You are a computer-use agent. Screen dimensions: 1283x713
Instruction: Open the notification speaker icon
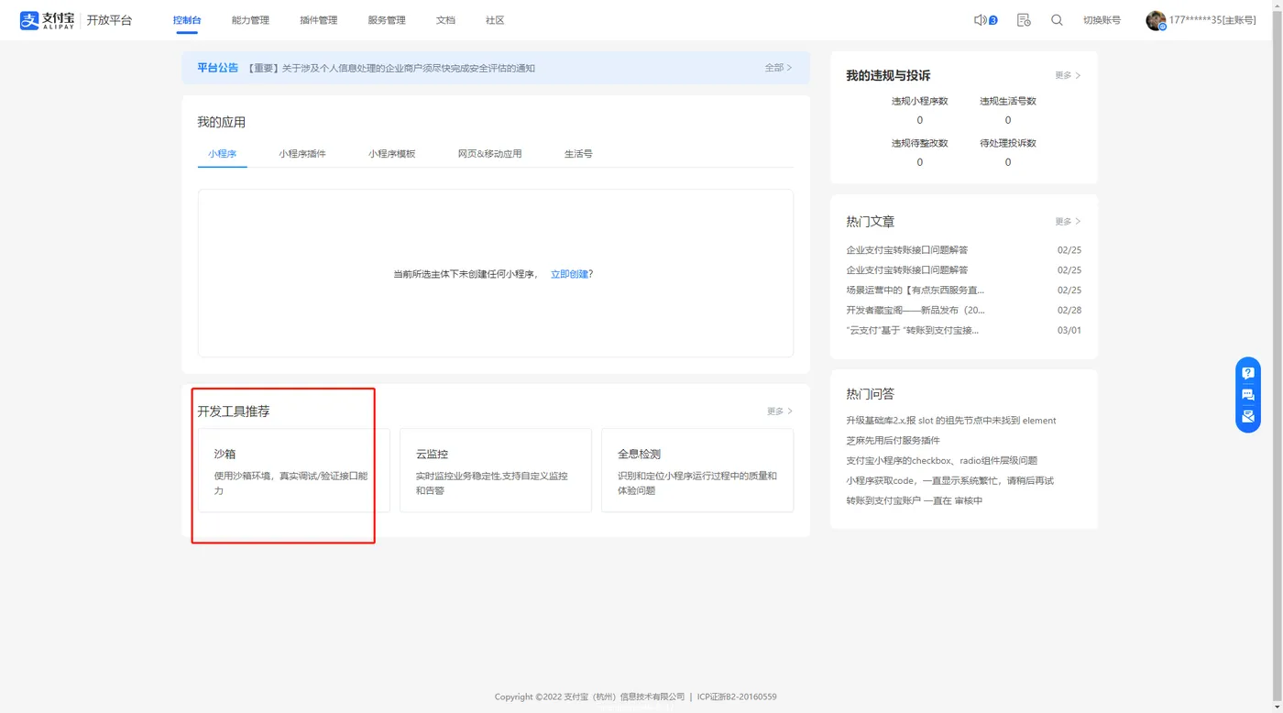click(981, 20)
